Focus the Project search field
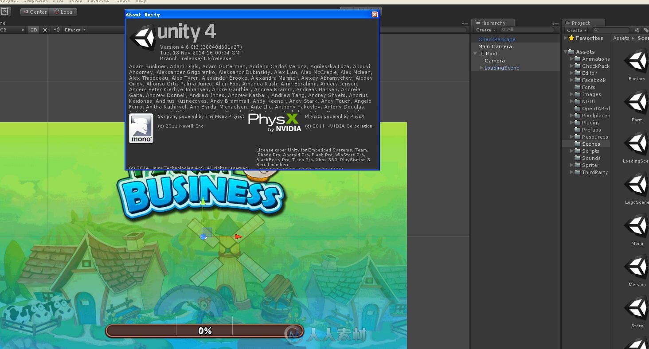 click(x=611, y=30)
